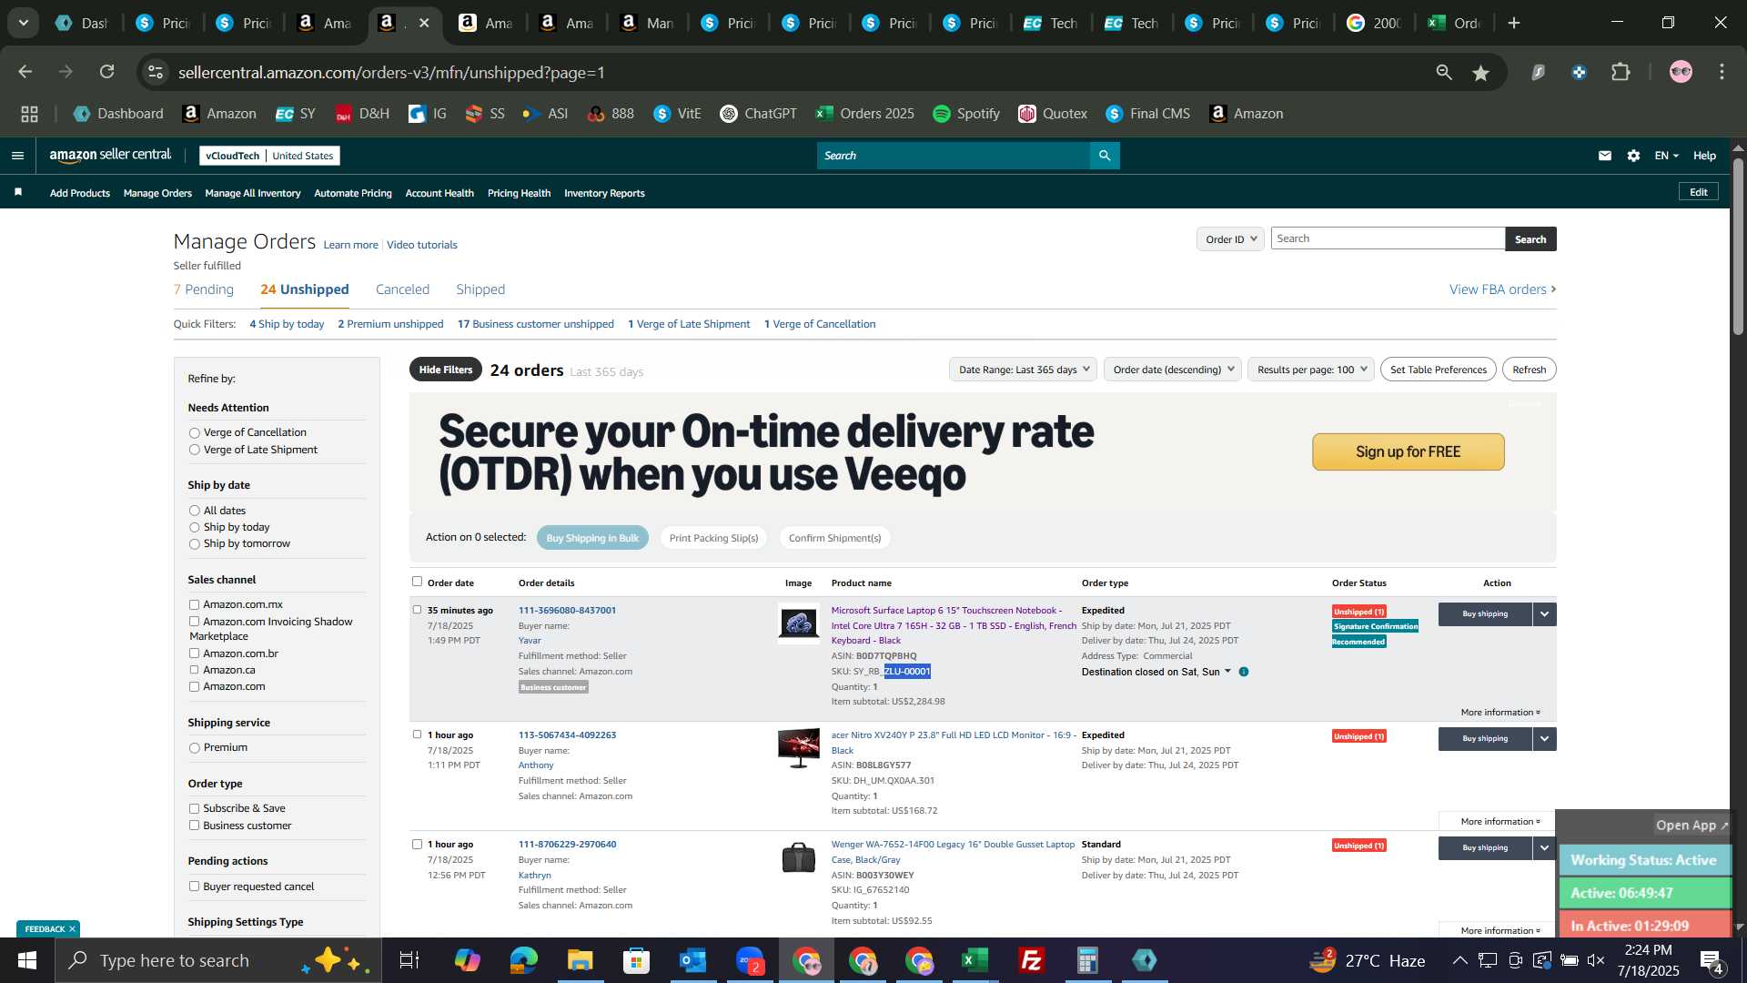The width and height of the screenshot is (1747, 983).
Task: Select the Verge of Late Shipment radio filter
Action: (x=194, y=451)
